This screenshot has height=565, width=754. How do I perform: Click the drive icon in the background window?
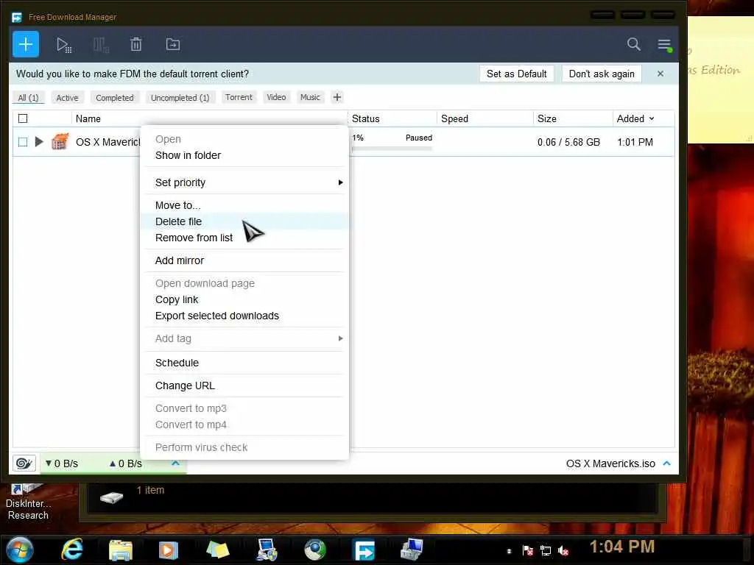point(112,498)
